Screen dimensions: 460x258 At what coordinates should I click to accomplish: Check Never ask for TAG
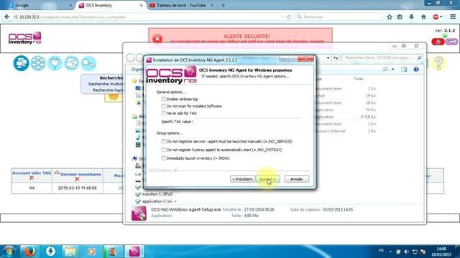click(x=164, y=113)
